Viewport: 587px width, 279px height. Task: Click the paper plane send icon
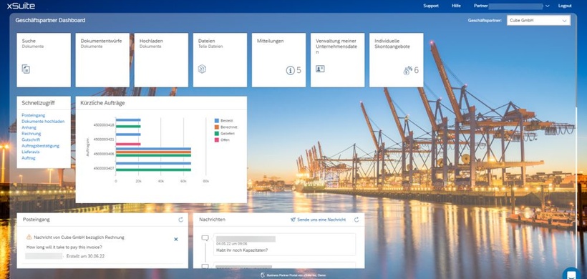coord(293,220)
